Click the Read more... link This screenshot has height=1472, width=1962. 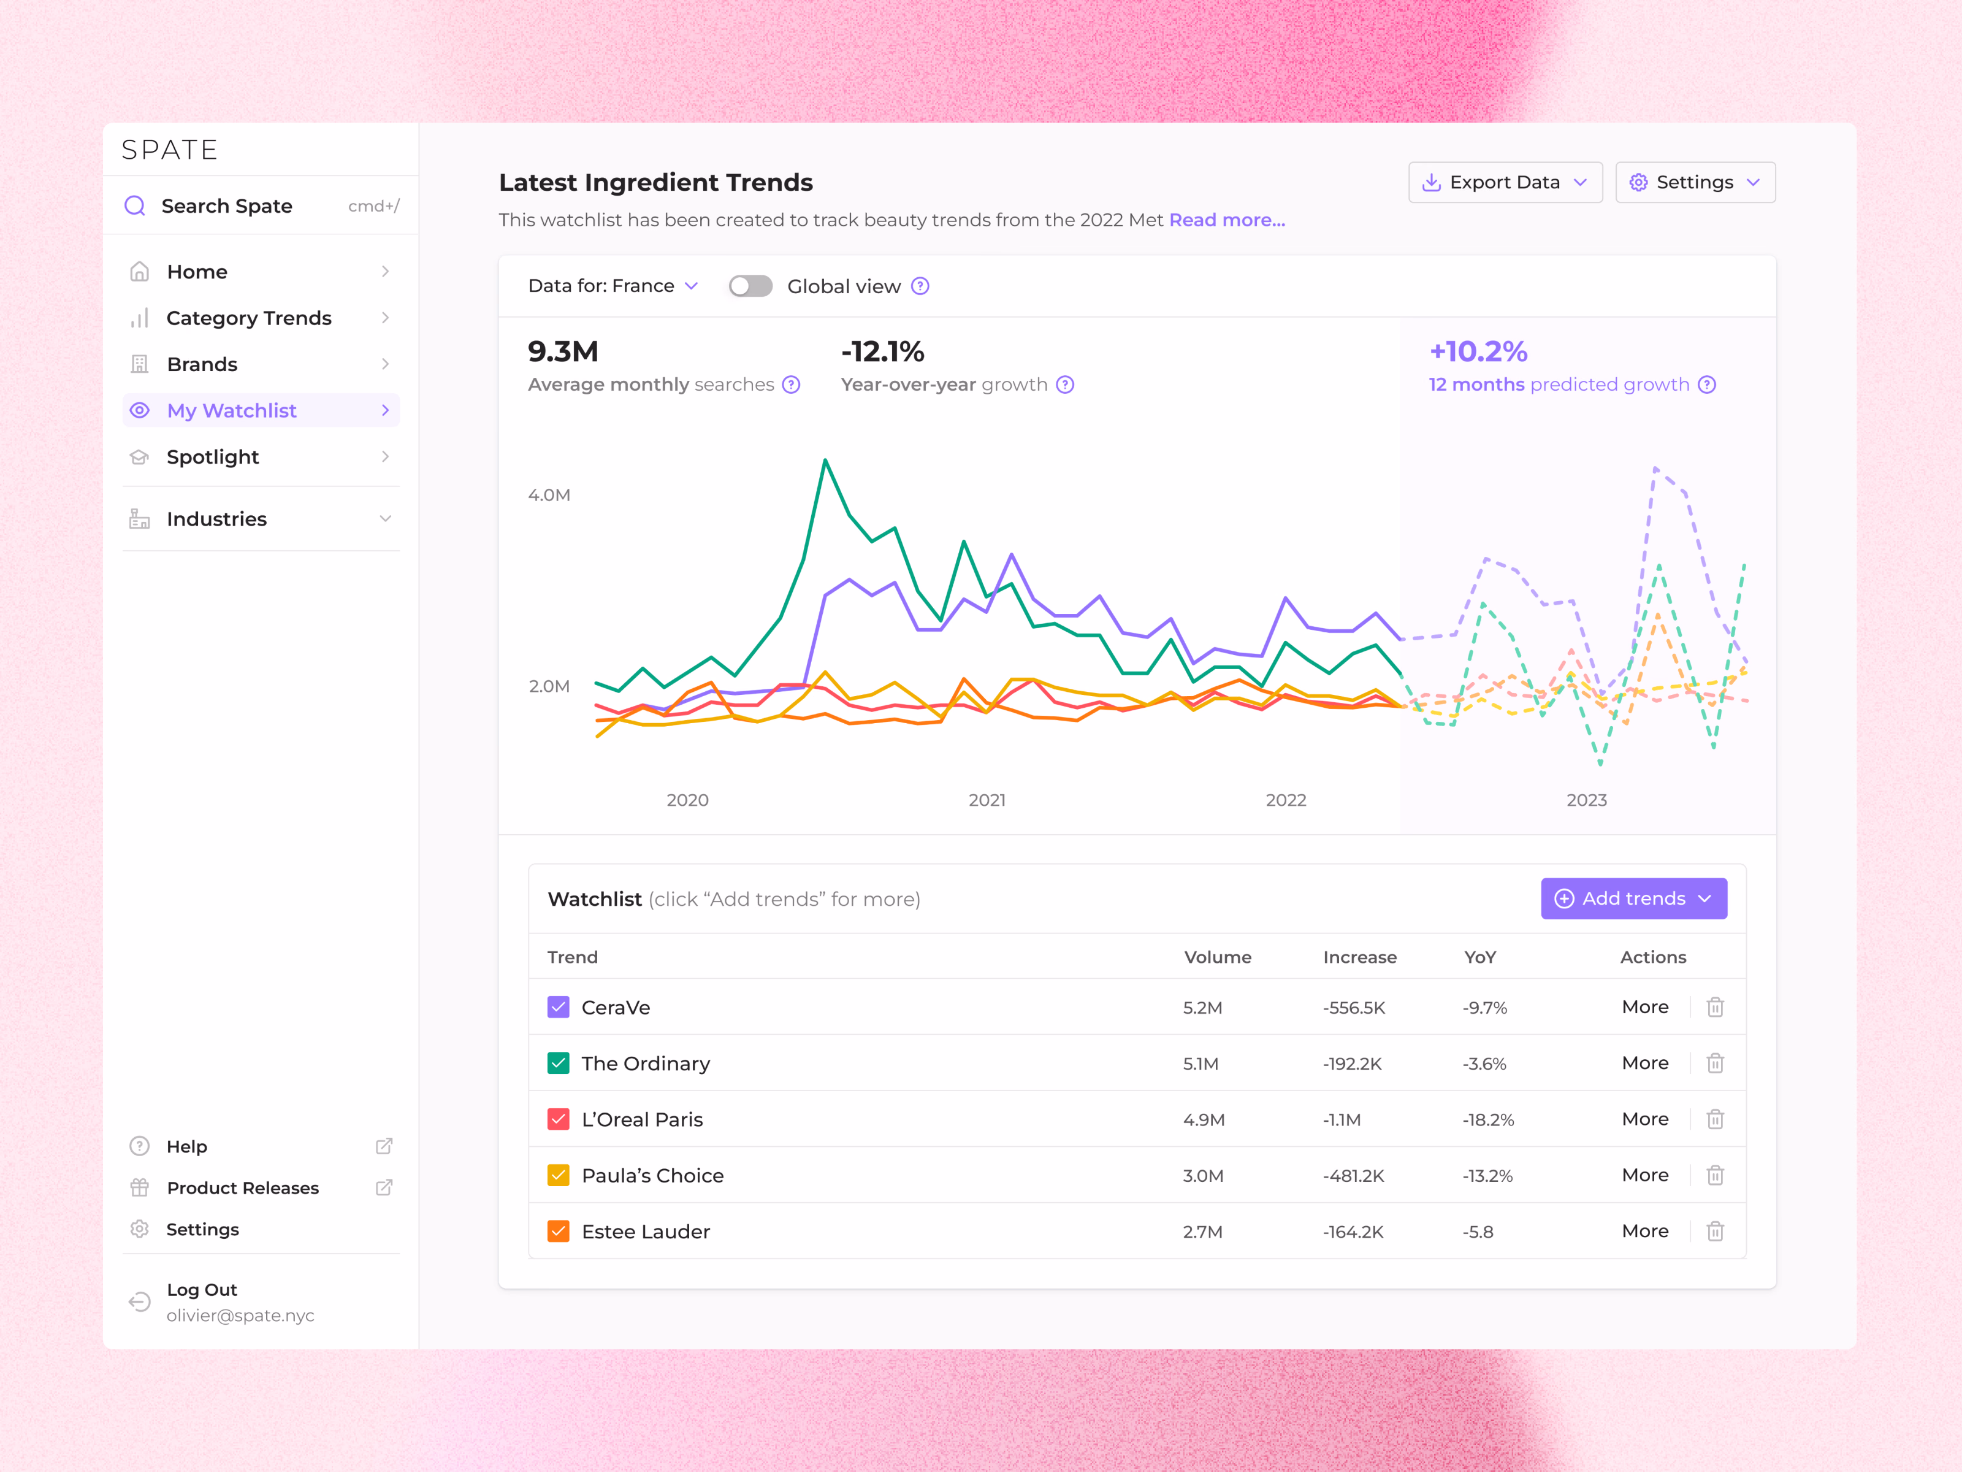pos(1227,220)
